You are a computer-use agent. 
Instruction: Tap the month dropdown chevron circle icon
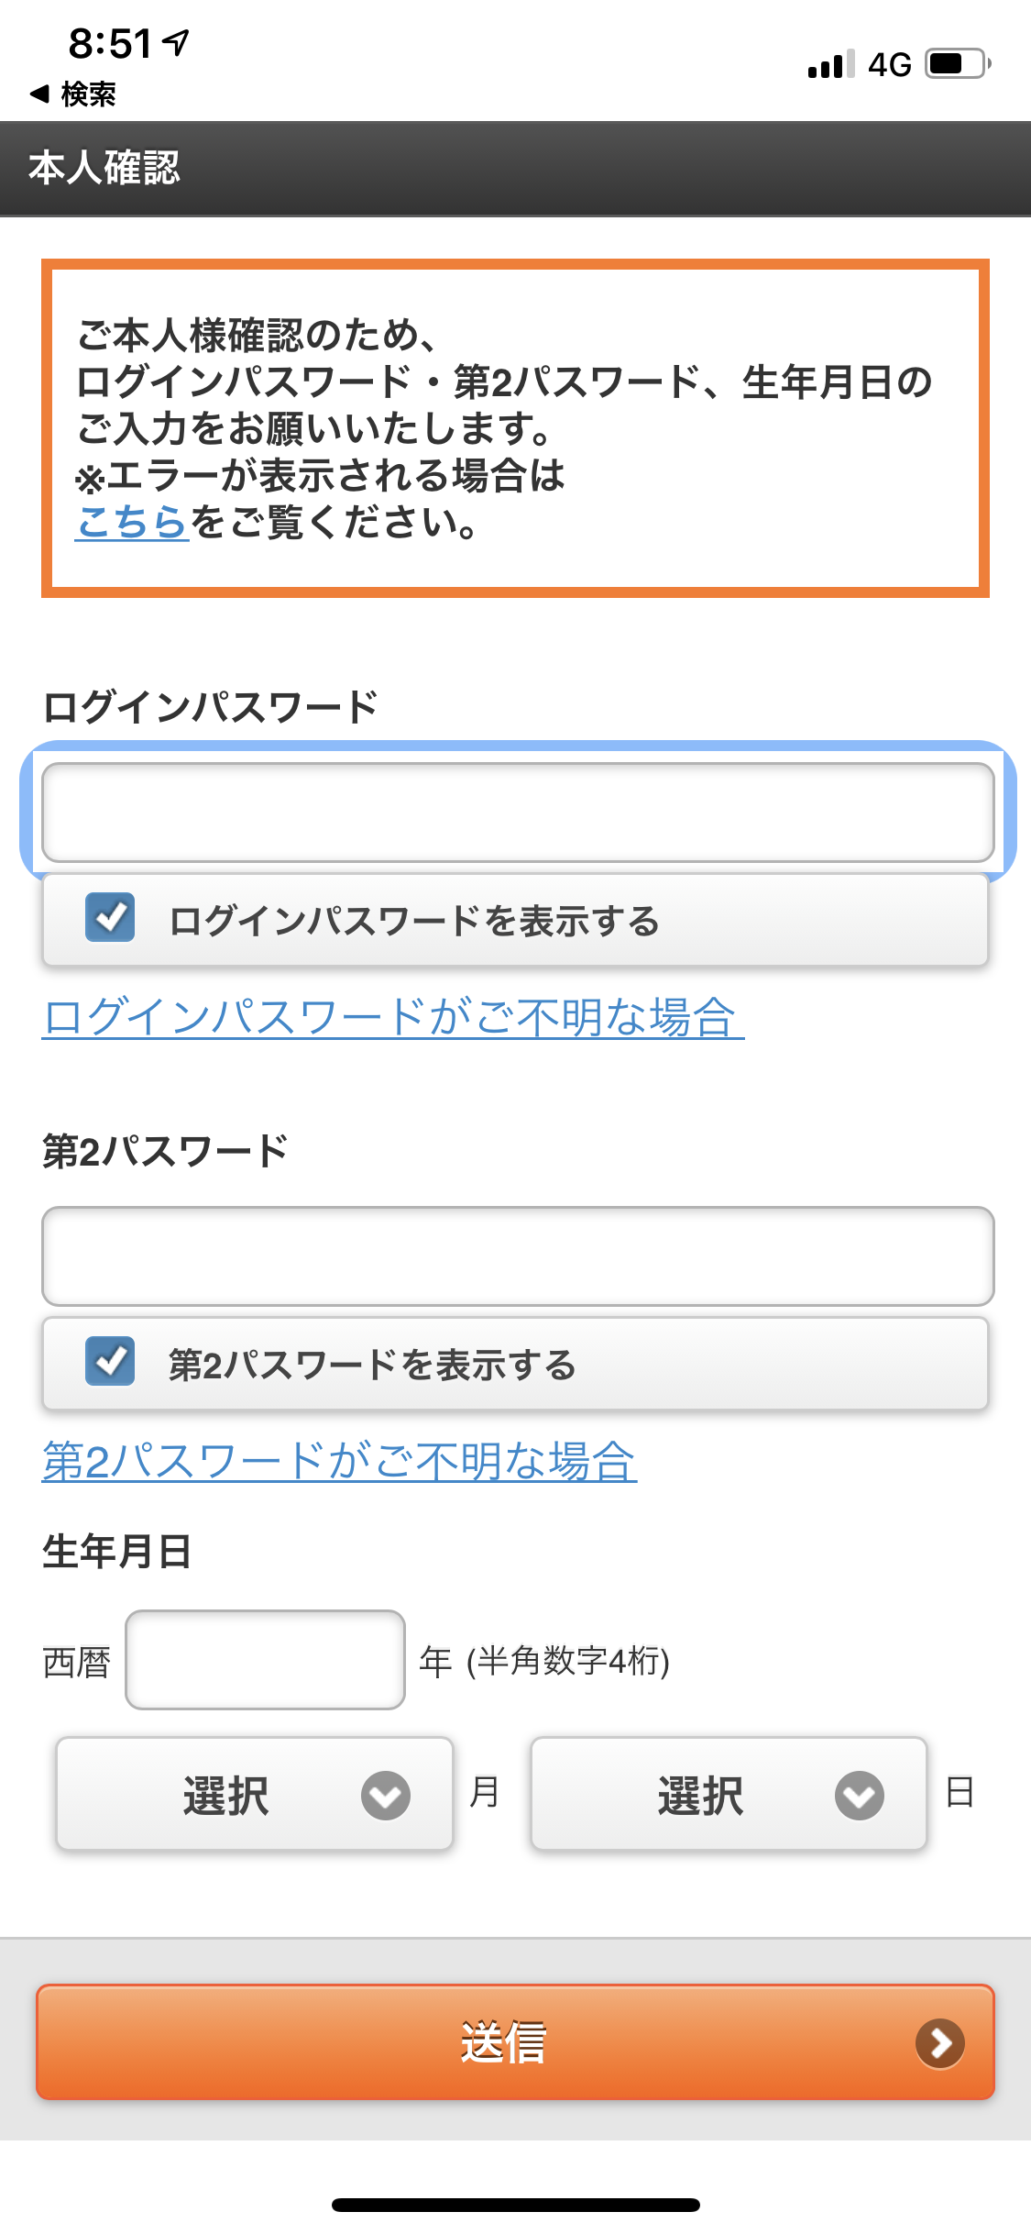[386, 1795]
